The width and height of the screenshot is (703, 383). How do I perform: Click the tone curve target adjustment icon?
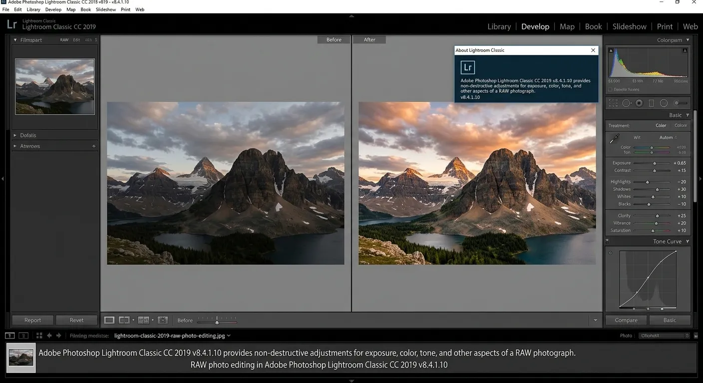[610, 253]
